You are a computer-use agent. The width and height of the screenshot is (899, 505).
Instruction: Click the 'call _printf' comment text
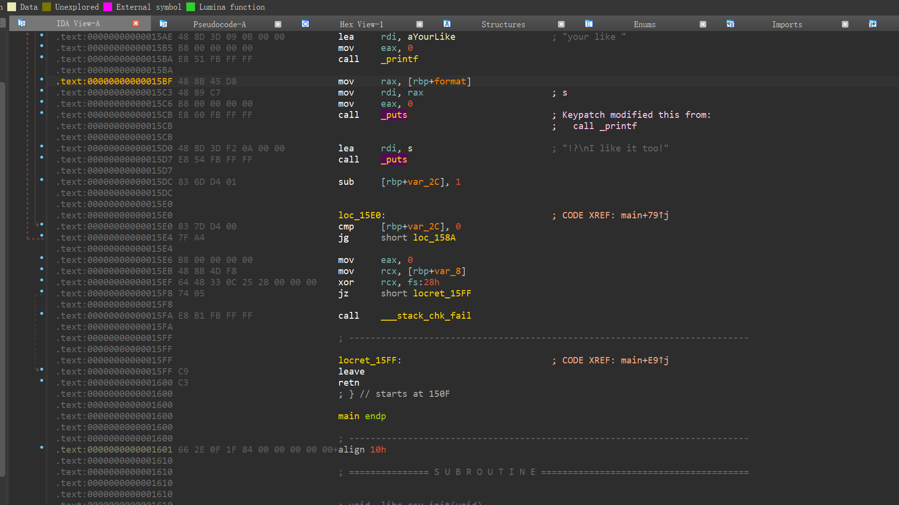[x=605, y=126]
